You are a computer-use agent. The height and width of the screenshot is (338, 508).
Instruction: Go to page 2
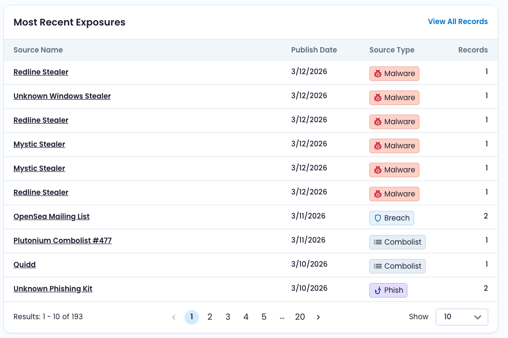(x=209, y=317)
